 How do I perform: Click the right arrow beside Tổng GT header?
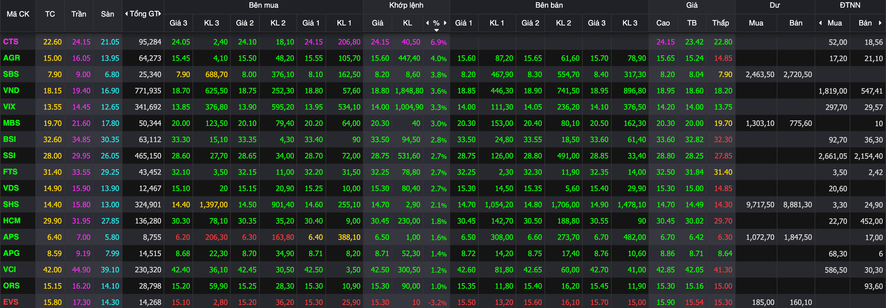160,14
